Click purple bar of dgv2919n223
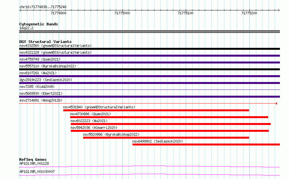Image resolution: width=289 pixels, height=179 pixels. click(149, 83)
